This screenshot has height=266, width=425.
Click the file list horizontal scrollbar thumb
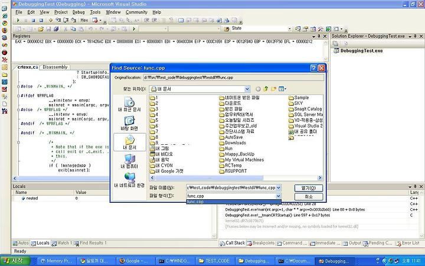pos(209,178)
